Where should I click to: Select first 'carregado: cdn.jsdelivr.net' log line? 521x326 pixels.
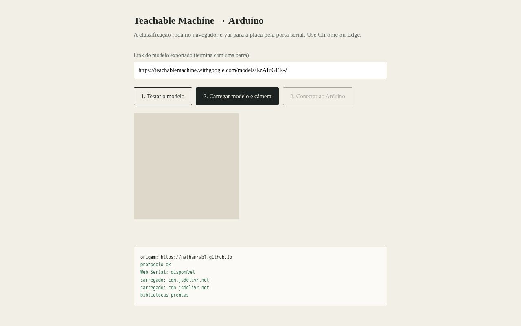175,280
